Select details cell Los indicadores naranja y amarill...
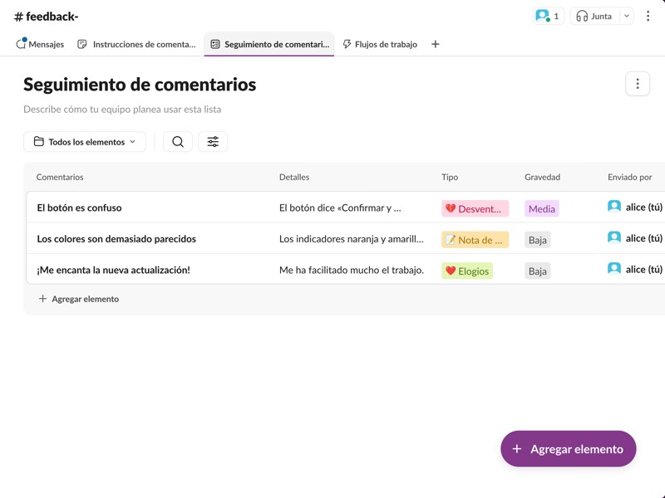 pos(351,239)
